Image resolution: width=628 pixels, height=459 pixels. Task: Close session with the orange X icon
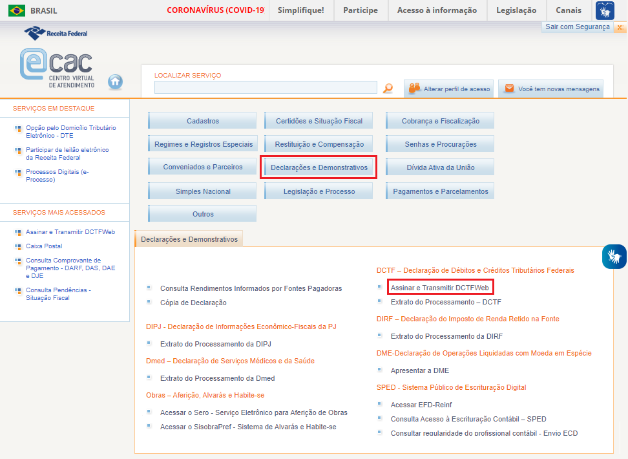click(620, 27)
